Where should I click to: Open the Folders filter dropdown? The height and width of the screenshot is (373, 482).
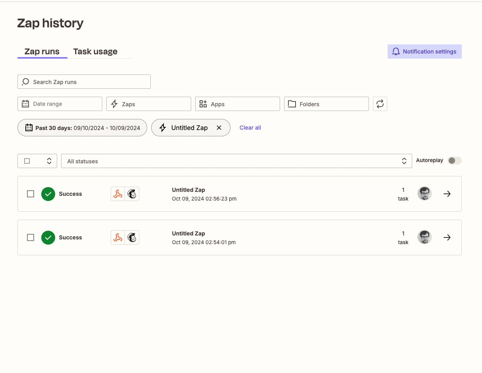tap(326, 104)
